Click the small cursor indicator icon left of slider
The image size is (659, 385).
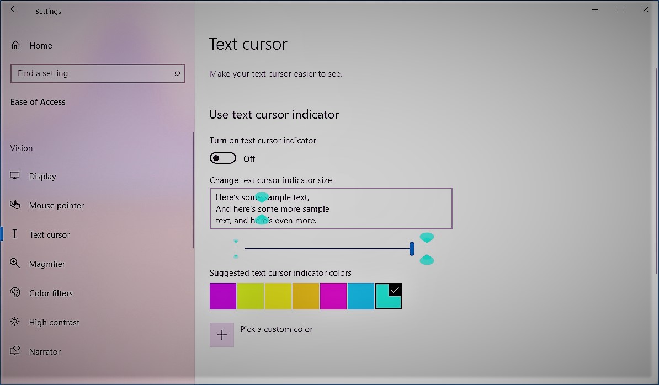(x=236, y=249)
